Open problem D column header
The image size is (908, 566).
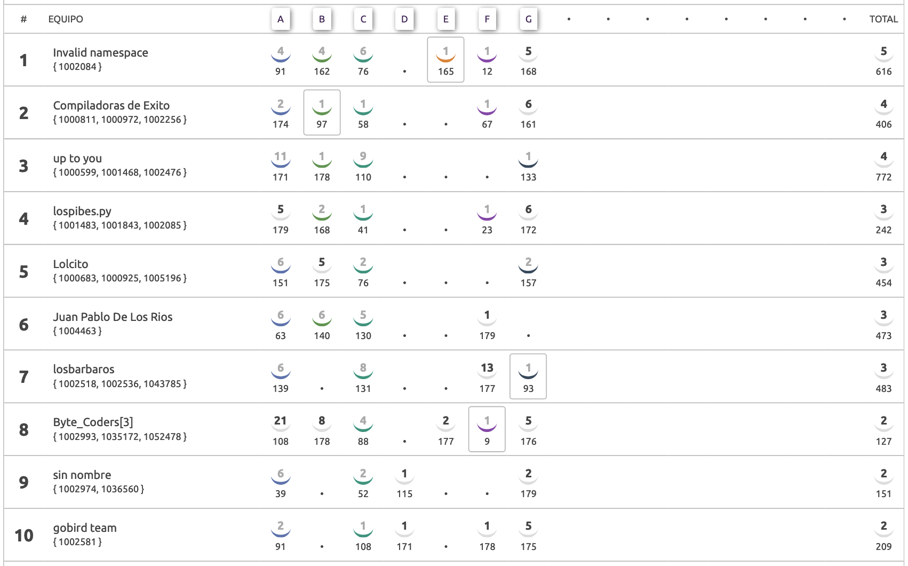(x=404, y=19)
